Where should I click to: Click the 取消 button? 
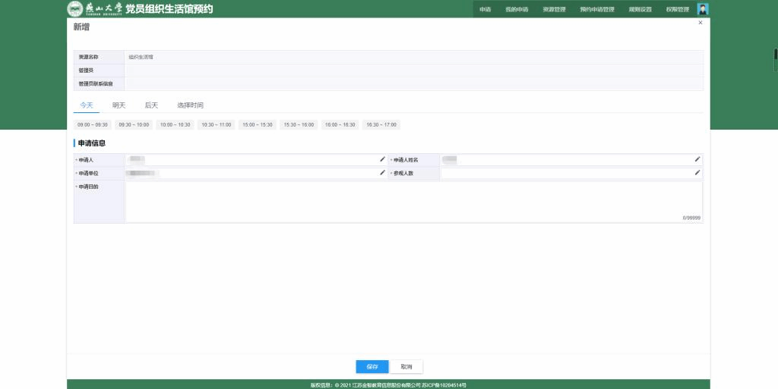(x=406, y=367)
